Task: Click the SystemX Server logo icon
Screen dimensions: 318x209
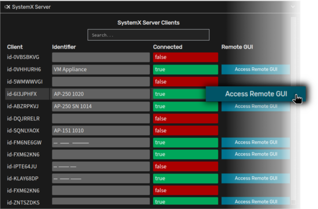Action: click(x=7, y=7)
